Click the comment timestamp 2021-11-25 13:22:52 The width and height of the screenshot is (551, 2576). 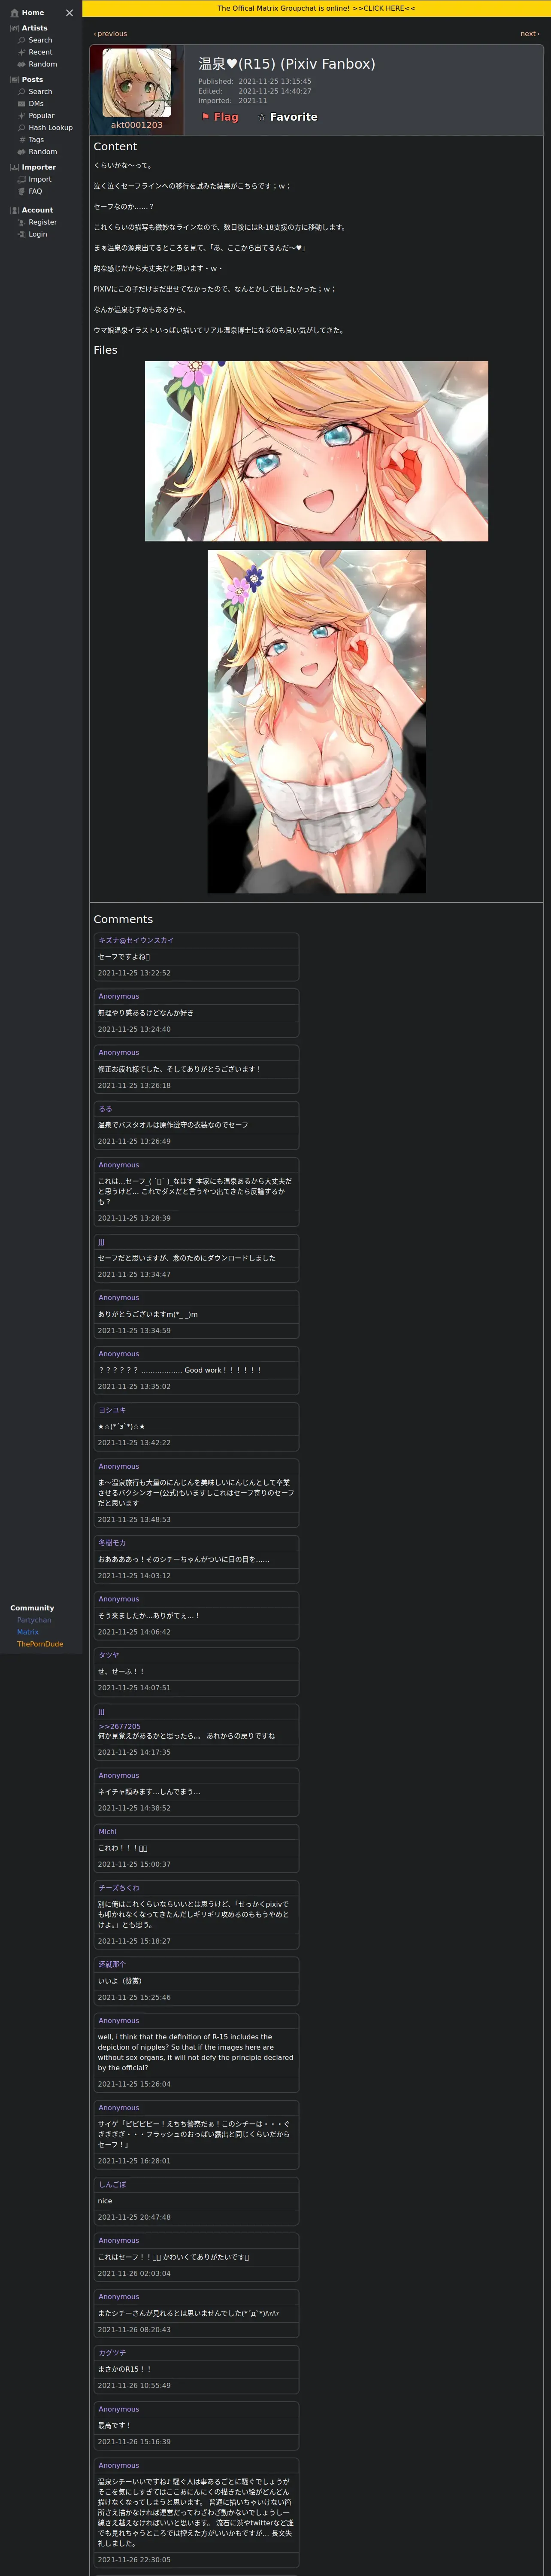(134, 973)
